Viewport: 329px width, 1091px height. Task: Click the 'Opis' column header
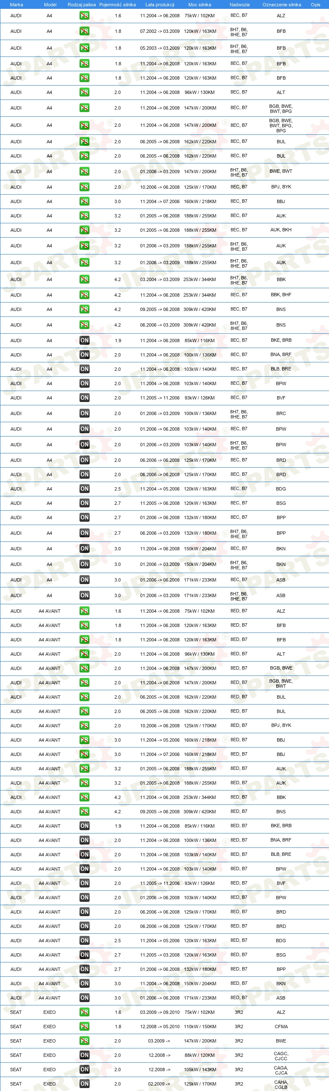(x=316, y=5)
